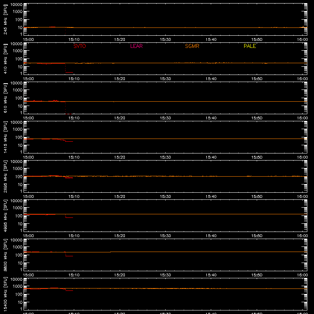Click the 10000 y-axis label of 245 MHz plot

16,5
